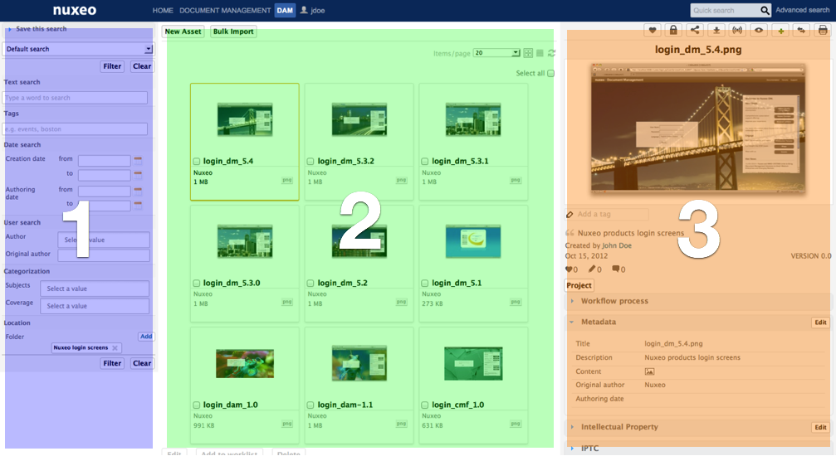836x456 pixels.
Task: Print the asset with the printer icon
Action: point(823,31)
